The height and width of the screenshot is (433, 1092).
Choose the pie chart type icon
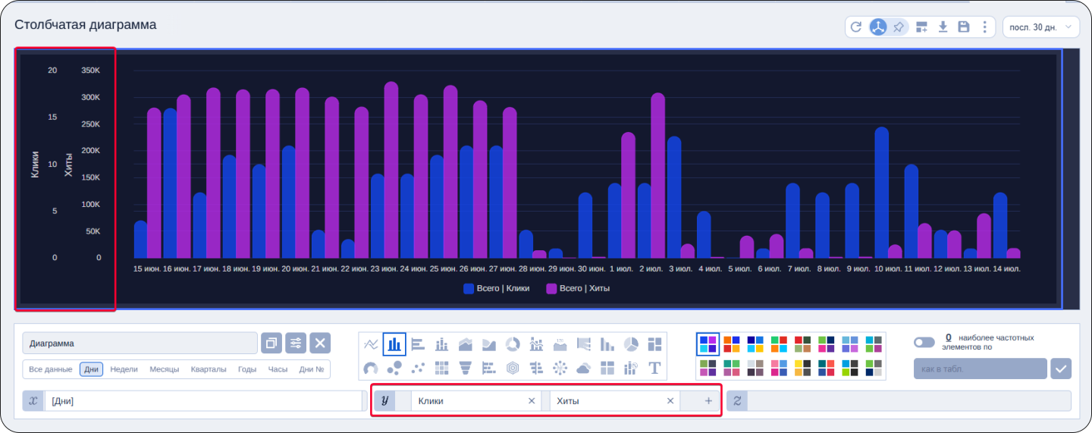[630, 344]
